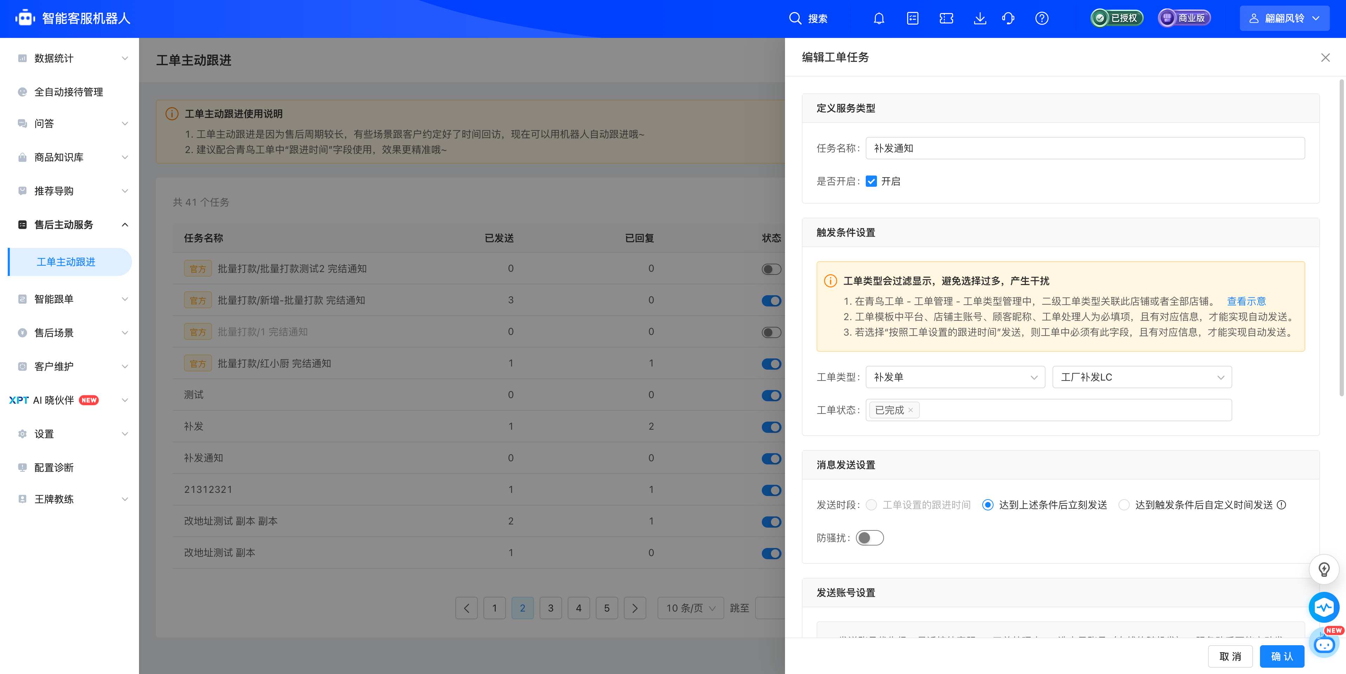Expand the 数据统计 menu chevron

point(125,58)
